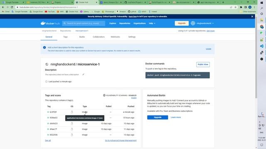266x149 pixels.
Task: Click the Upgrade button in the header
Action: pos(182,23)
